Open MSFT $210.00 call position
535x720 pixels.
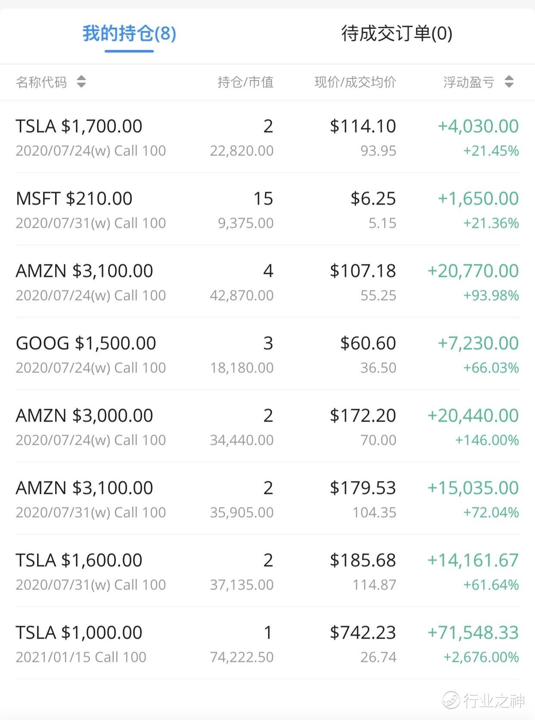click(x=267, y=209)
